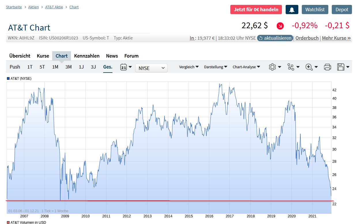The image size is (358, 224).
Task: Switch to the Kurse tab
Action: pyautogui.click(x=43, y=56)
